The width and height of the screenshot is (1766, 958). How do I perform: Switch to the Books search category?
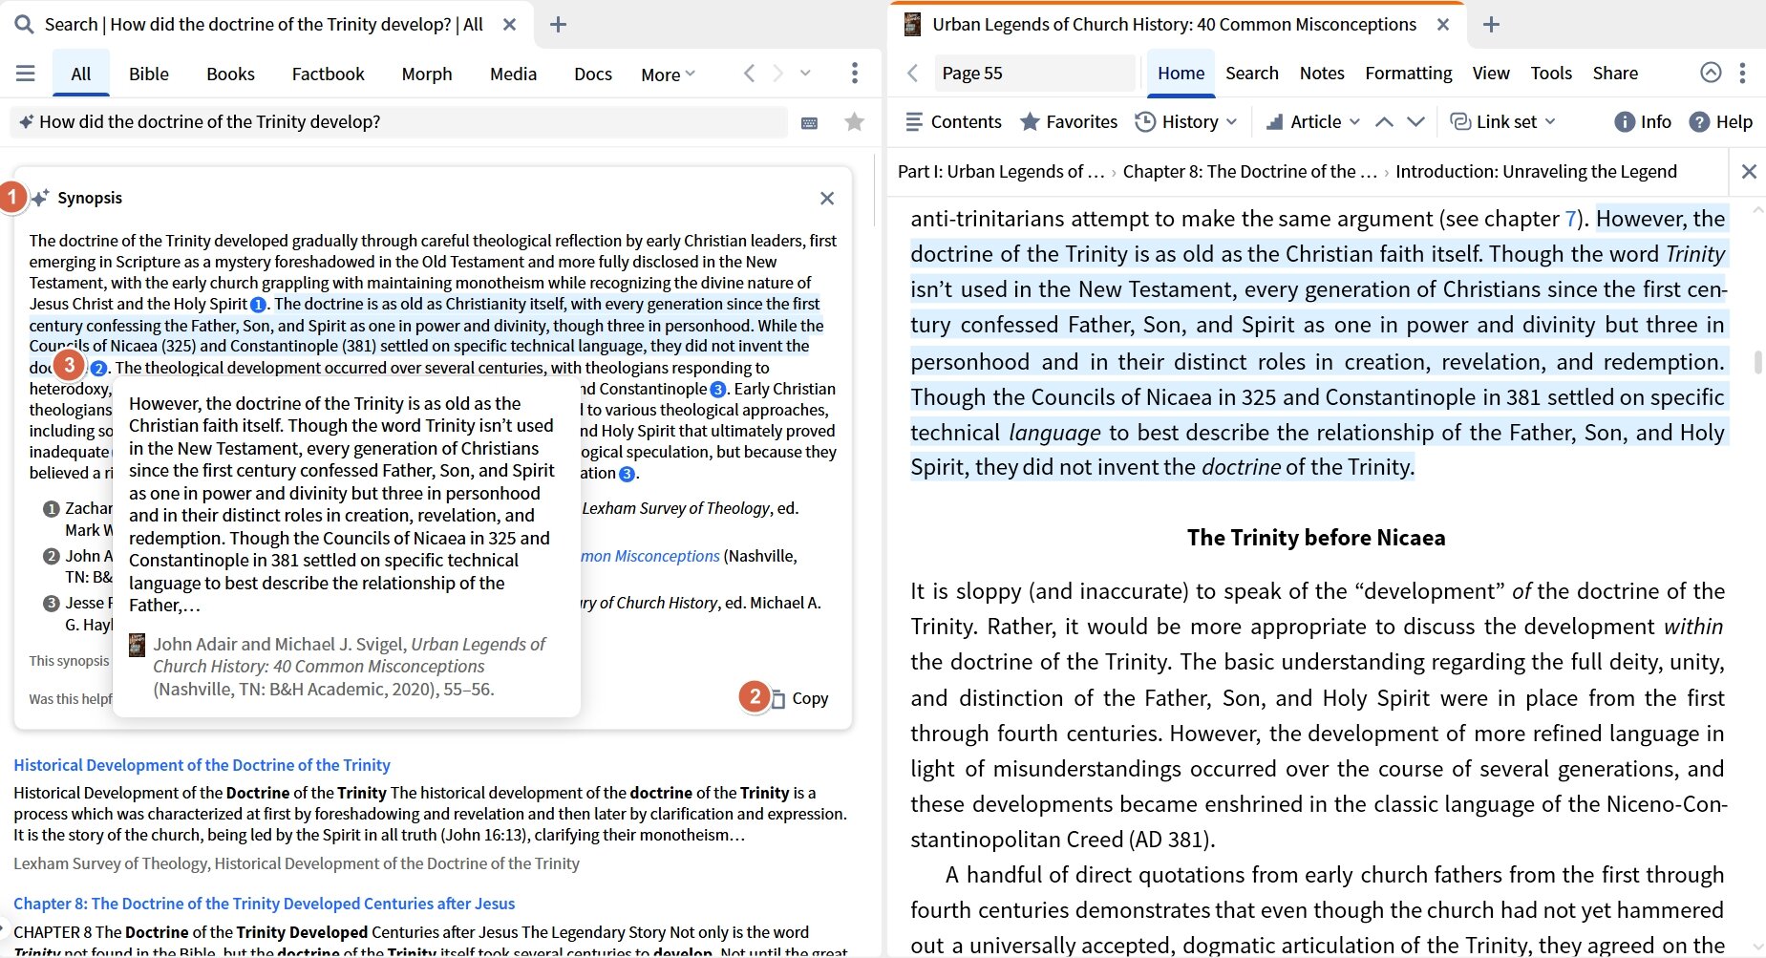(x=230, y=74)
